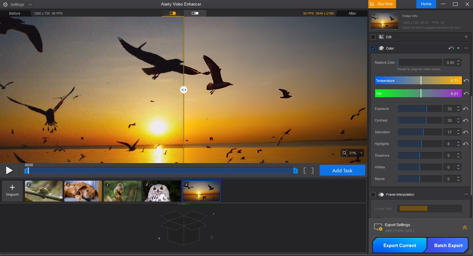Import a new video file
Screen dimensions: 473x256
pyautogui.click(x=12, y=191)
